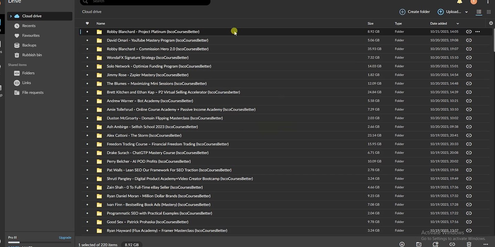This screenshot has width=495, height=247.
Task: Select Cloud drive in the sidebar
Action: (x=40, y=16)
